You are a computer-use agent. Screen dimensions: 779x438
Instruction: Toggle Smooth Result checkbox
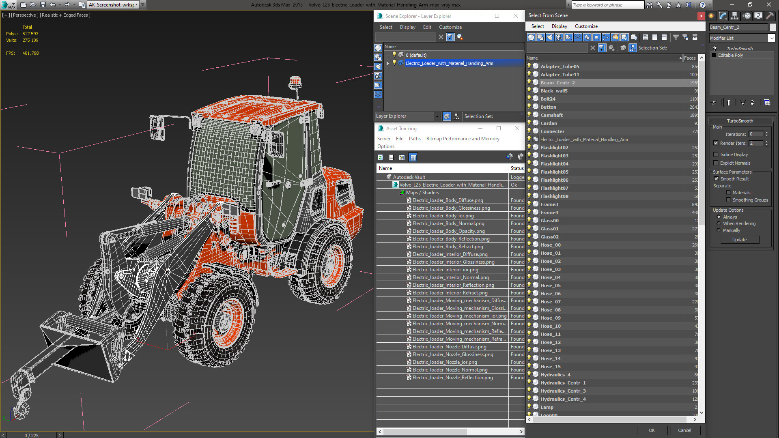716,179
